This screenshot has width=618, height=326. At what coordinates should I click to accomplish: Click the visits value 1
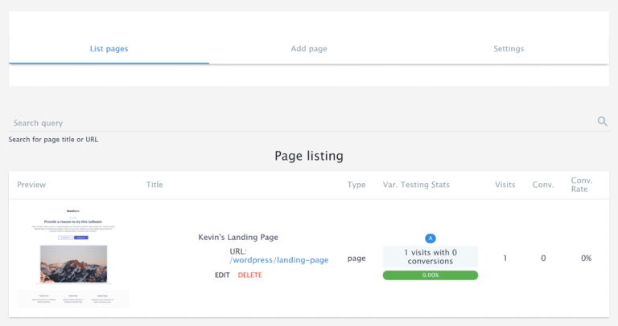click(x=505, y=259)
